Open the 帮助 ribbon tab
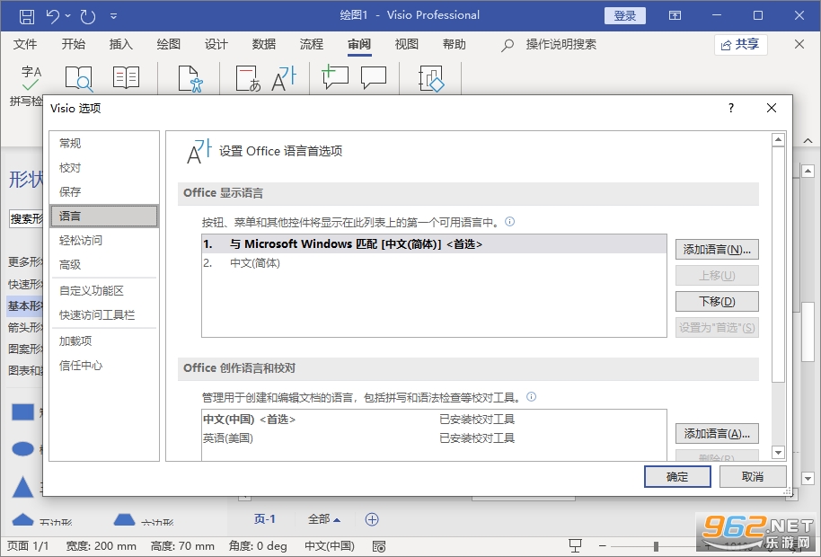The height and width of the screenshot is (557, 821). (455, 45)
